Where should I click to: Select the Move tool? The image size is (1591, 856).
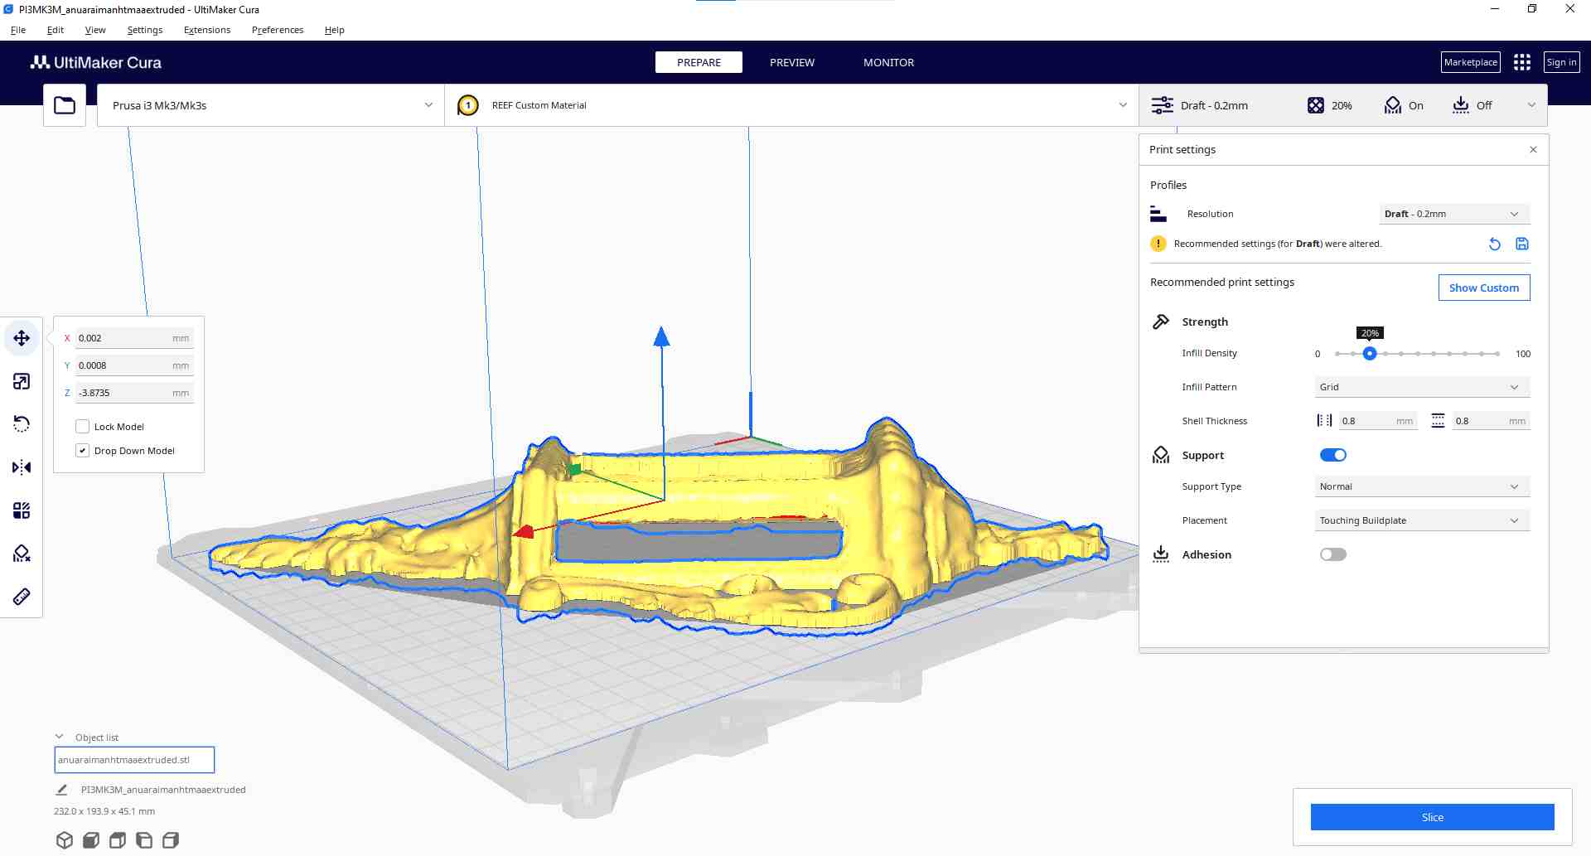(x=22, y=338)
